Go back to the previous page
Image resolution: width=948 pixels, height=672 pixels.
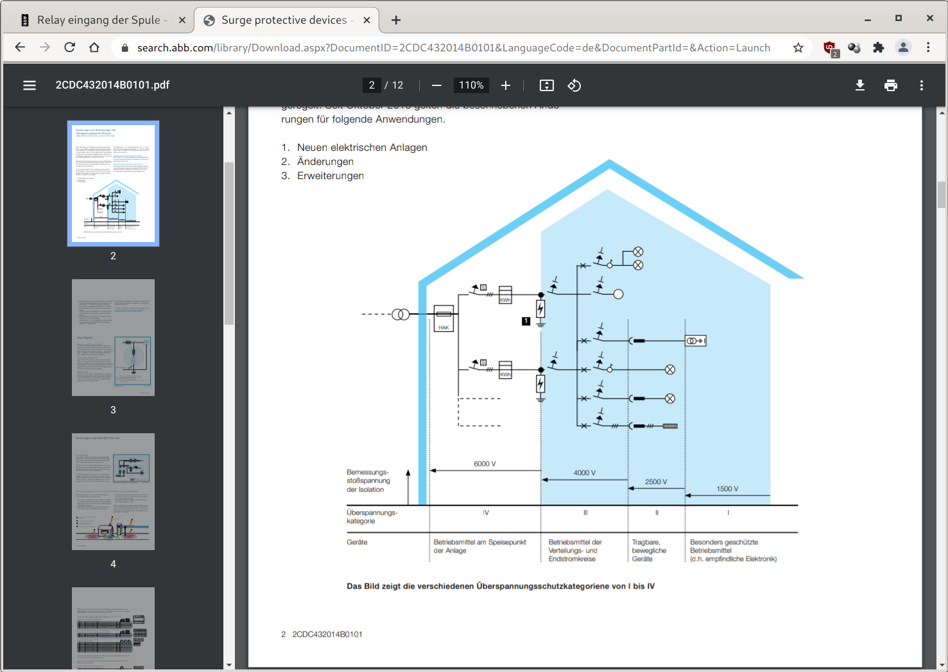[x=20, y=47]
